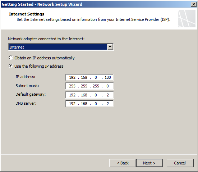This screenshot has height=172, width=198.
Task: Select Obtain an IP address automatically
Action: (11, 58)
